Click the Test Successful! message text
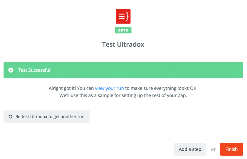The height and width of the screenshot is (159, 247). [x=35, y=70]
